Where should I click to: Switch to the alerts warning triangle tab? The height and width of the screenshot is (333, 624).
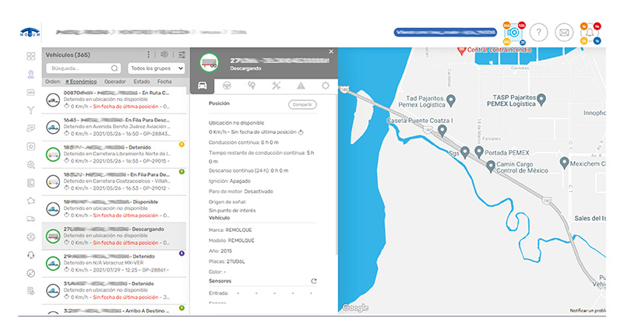pyautogui.click(x=301, y=86)
